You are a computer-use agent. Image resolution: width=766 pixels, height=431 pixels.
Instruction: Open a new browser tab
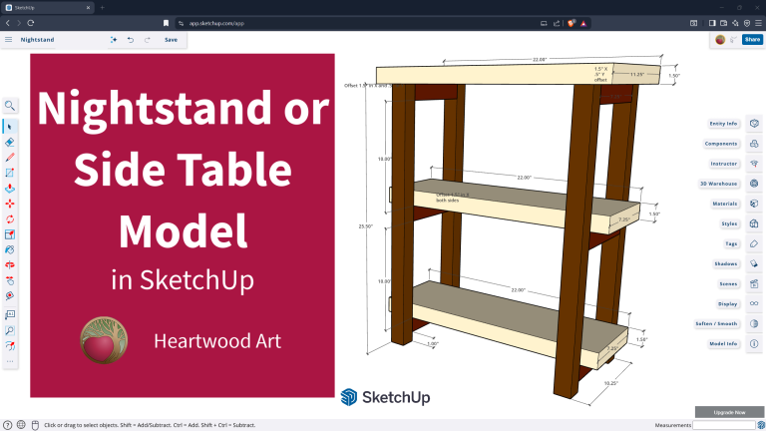coord(102,8)
